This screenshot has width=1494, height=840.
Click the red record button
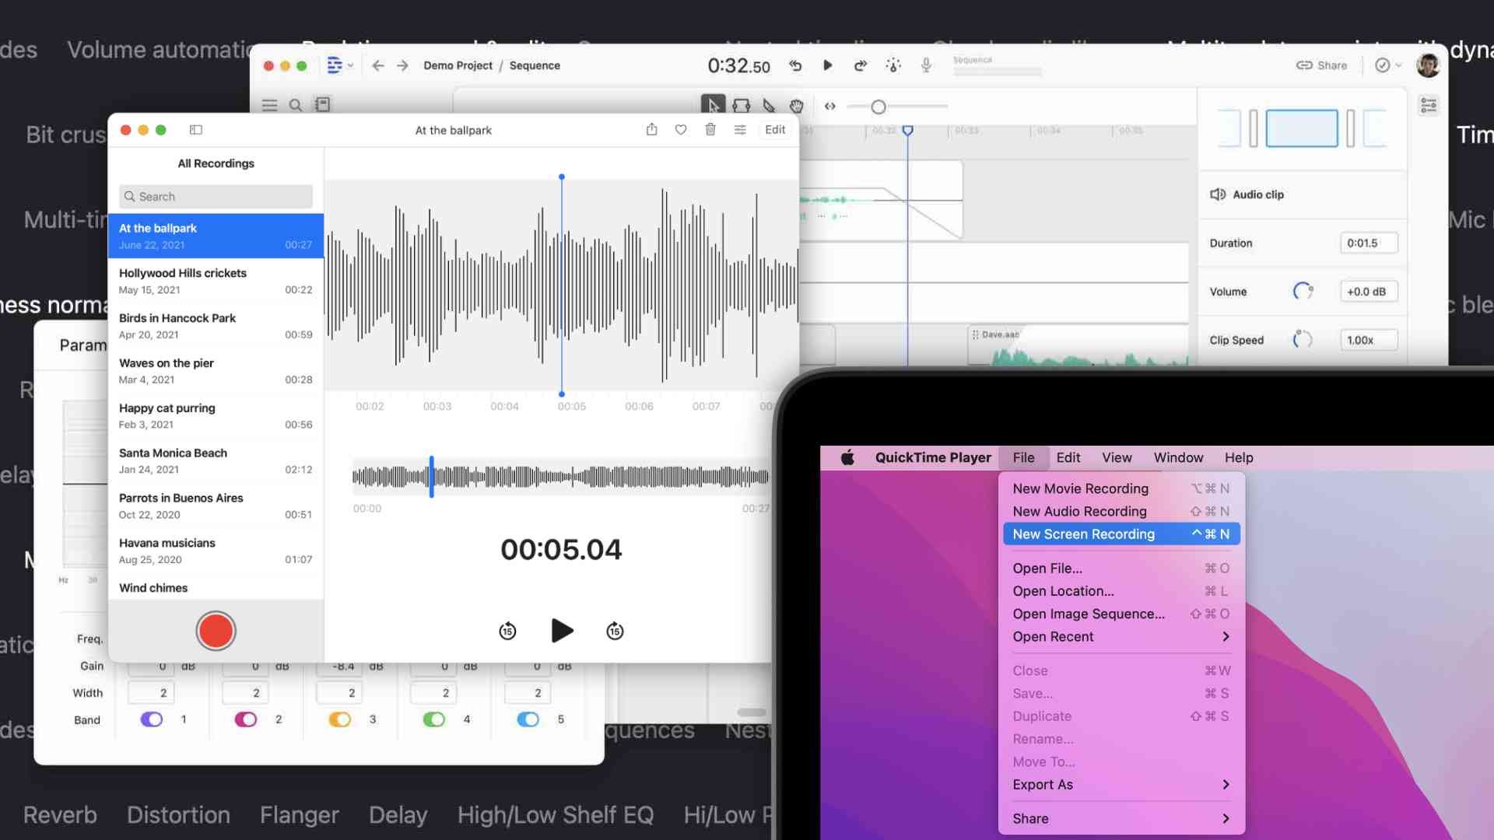216,631
